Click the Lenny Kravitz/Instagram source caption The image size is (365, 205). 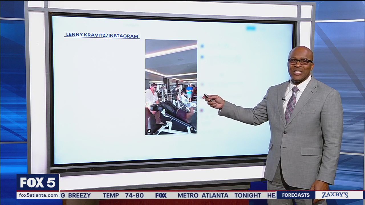tap(102, 35)
